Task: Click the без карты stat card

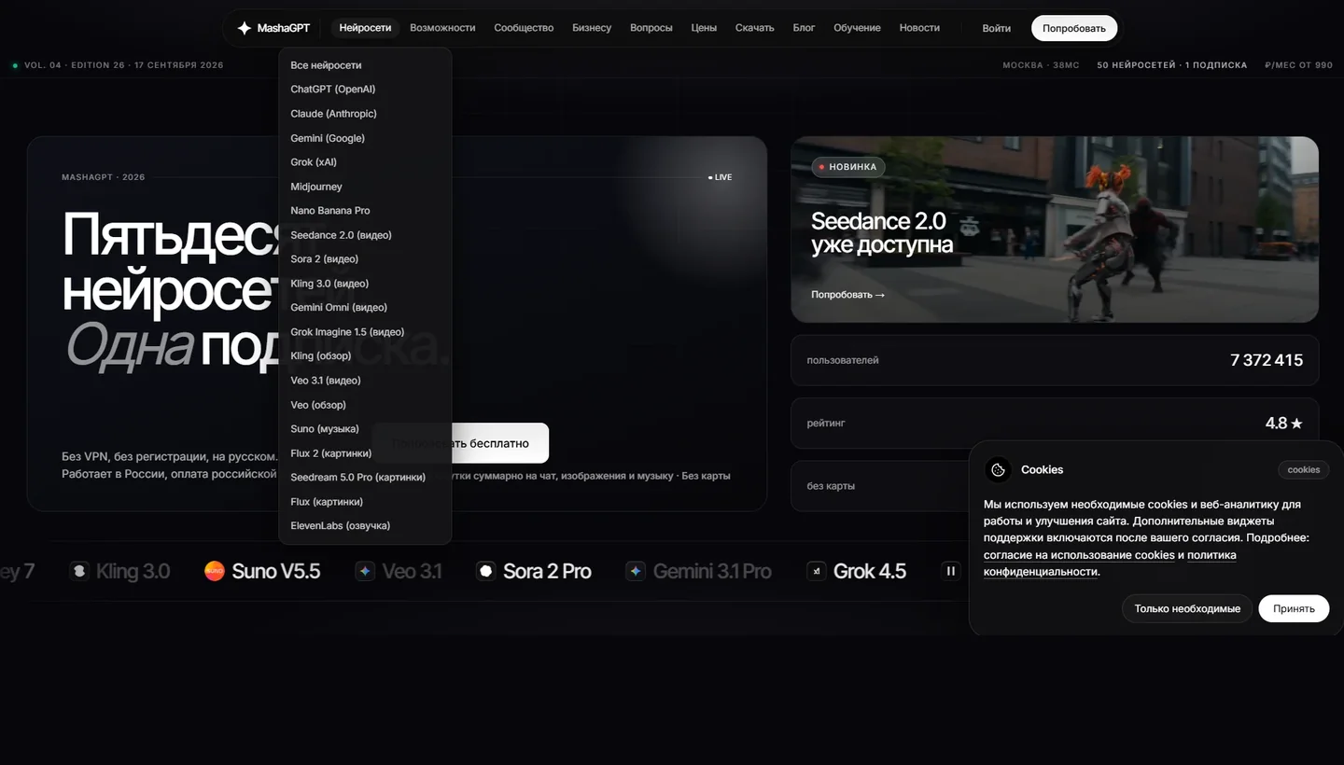Action: tap(879, 486)
